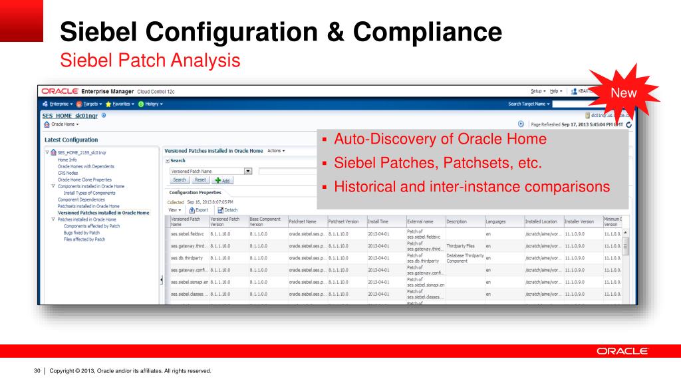Click the search value input field
This screenshot has height=383, width=681.
tap(287, 172)
